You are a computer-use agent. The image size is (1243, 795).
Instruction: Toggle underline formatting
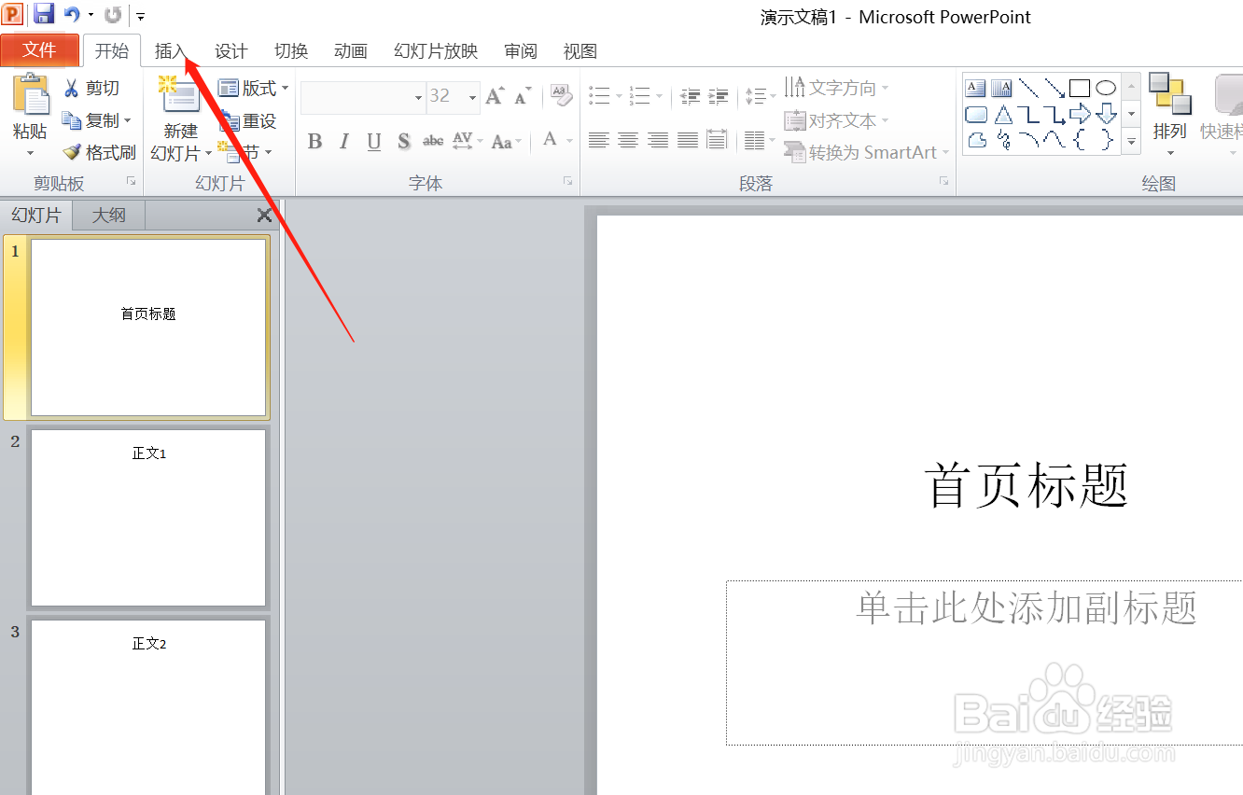(x=372, y=141)
